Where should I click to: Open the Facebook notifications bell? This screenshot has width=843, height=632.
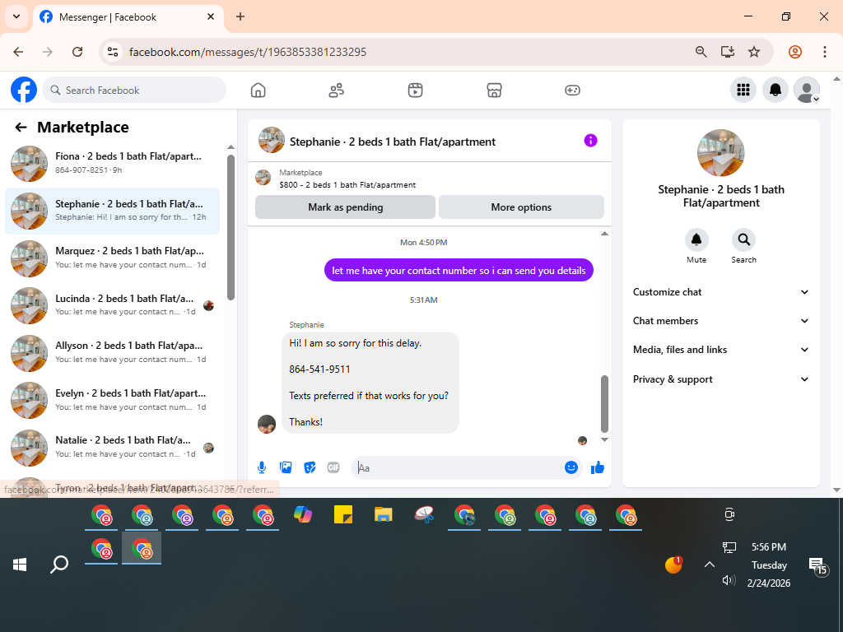tap(775, 90)
